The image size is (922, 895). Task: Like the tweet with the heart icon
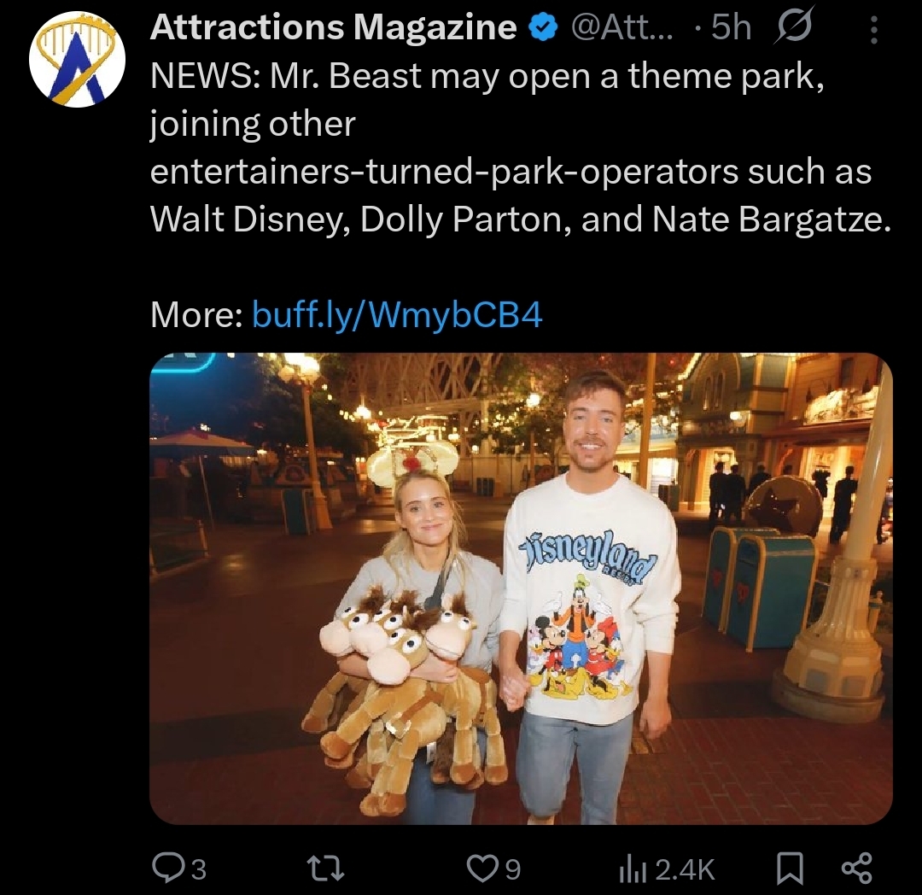pyautogui.click(x=482, y=869)
